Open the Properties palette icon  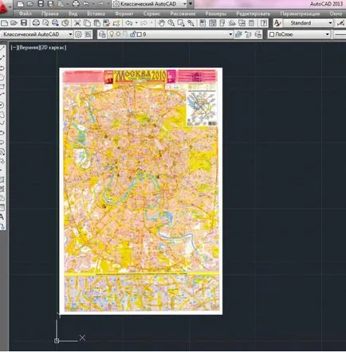(x=202, y=23)
